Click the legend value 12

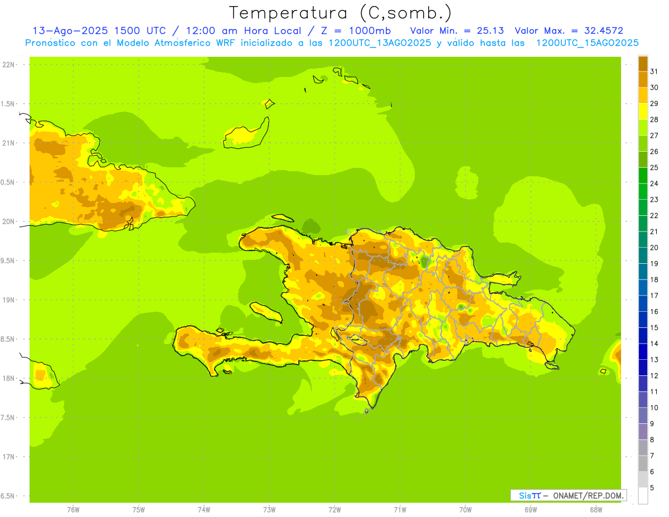point(655,375)
